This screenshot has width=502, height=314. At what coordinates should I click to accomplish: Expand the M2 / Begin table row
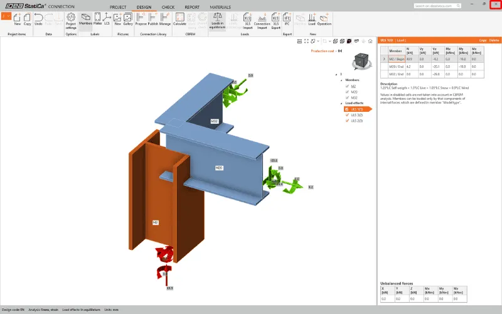(384, 59)
